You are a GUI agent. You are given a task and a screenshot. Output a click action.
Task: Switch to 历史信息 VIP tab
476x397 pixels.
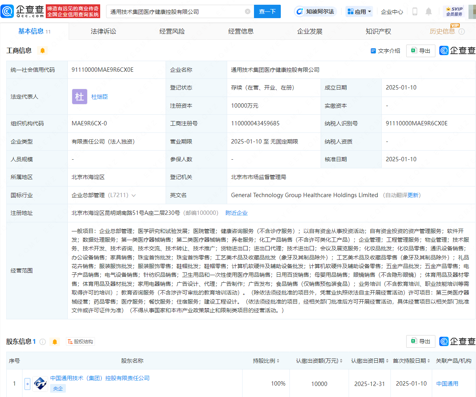(x=442, y=31)
